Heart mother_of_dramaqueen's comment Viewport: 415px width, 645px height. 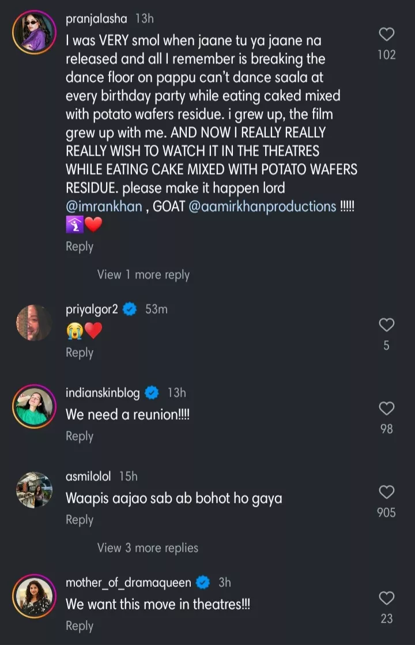pos(387,598)
